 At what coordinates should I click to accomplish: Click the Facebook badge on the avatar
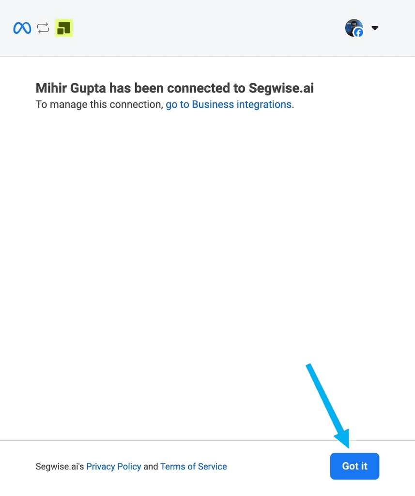click(x=358, y=32)
